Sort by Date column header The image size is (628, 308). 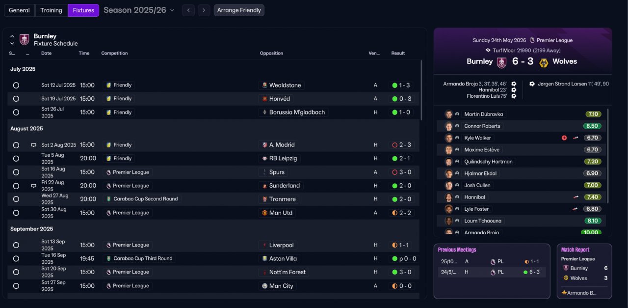(x=46, y=53)
